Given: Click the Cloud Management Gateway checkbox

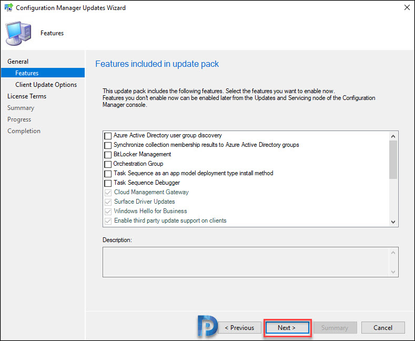Looking at the screenshot, I should coord(108,193).
